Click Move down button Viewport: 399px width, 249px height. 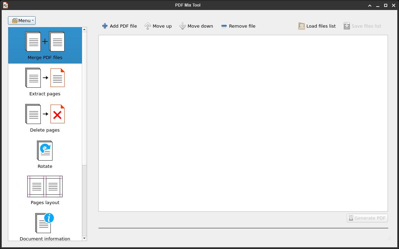coord(196,26)
